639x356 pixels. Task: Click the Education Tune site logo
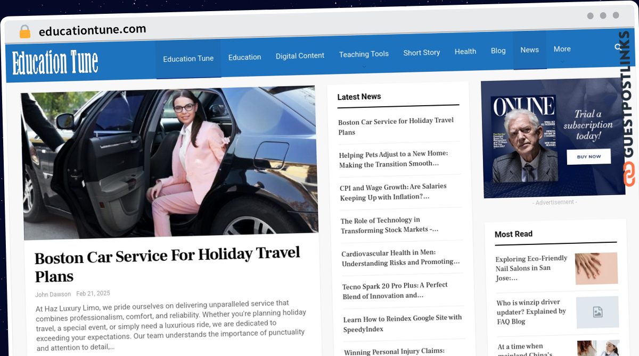(x=55, y=63)
